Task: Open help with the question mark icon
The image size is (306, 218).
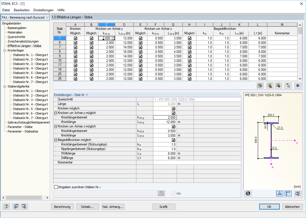Action: click(6, 206)
